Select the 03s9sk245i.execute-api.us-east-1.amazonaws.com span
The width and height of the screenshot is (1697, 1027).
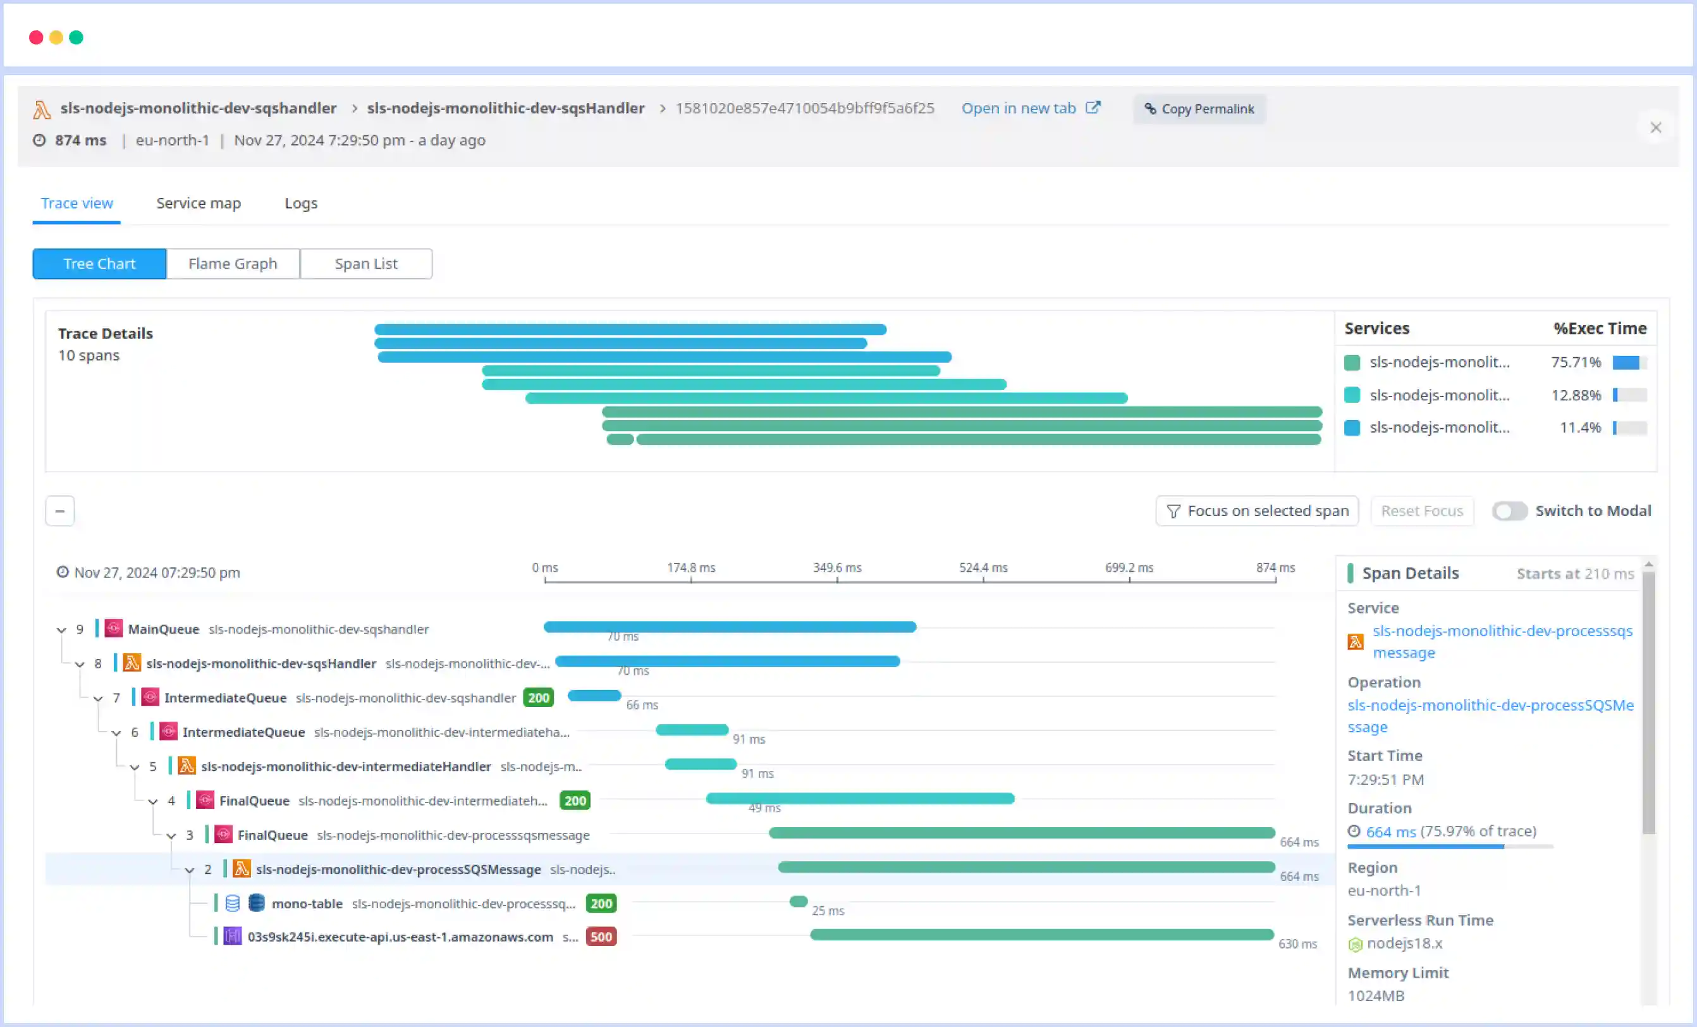click(x=400, y=937)
